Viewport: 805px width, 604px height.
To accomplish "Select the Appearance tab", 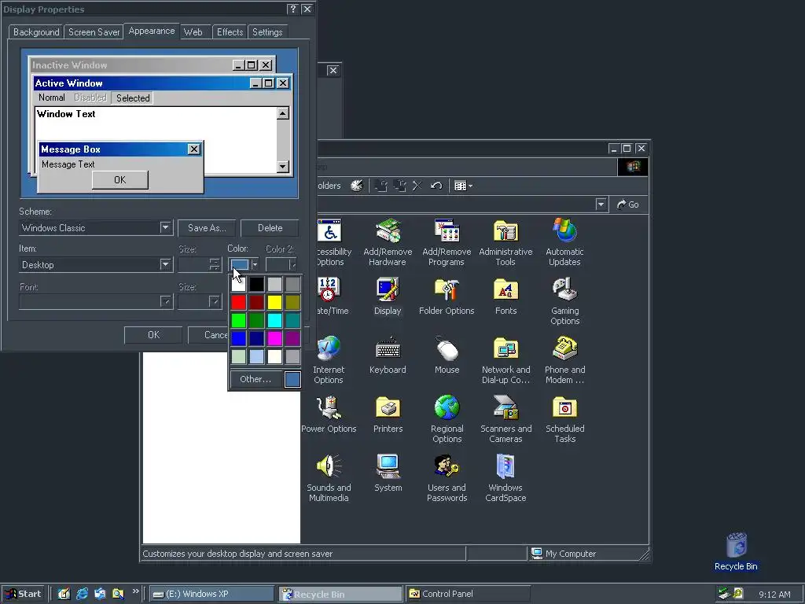I will coord(152,31).
